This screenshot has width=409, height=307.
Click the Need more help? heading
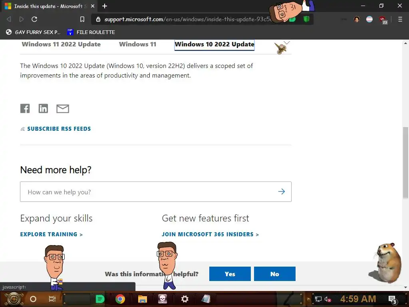click(56, 170)
